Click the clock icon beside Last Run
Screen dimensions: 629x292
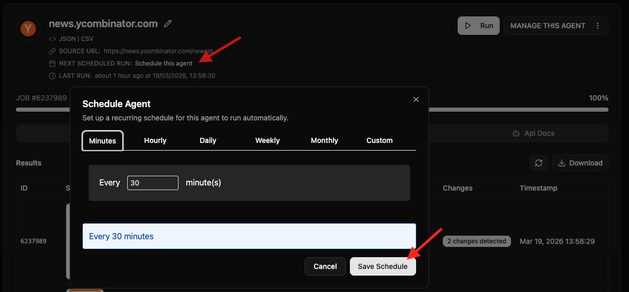(52, 76)
